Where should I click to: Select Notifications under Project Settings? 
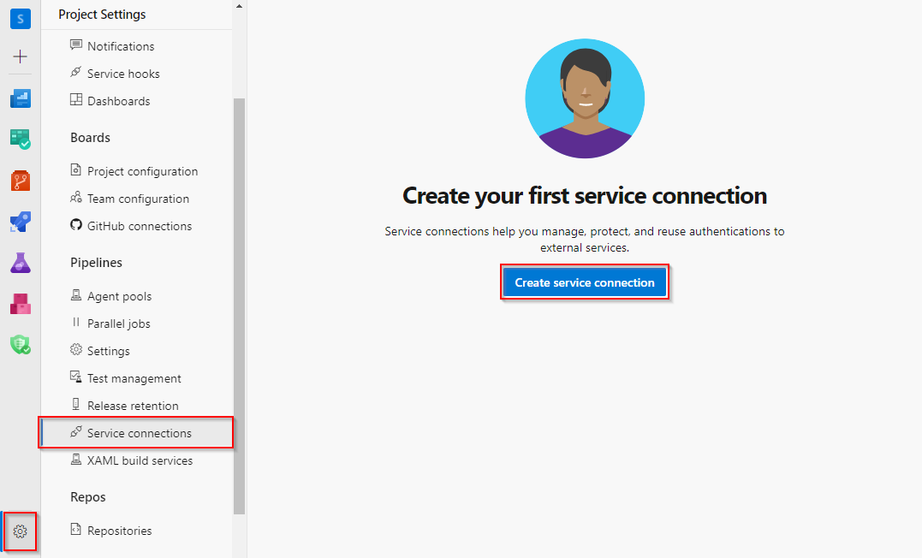[120, 45]
